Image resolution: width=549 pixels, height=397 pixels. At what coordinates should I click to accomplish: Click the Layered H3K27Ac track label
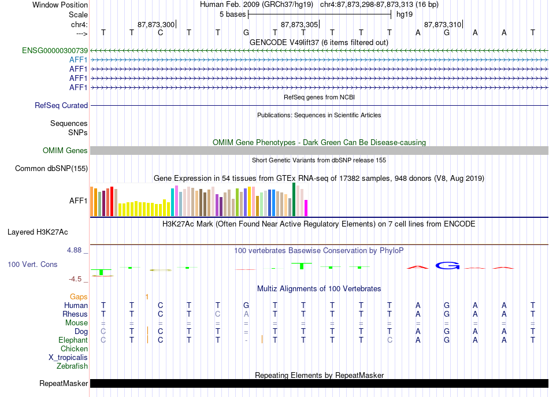(x=38, y=232)
